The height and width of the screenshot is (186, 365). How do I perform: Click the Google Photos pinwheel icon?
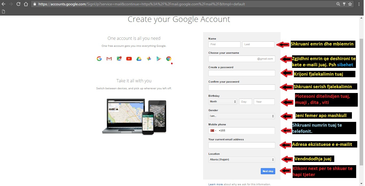point(149,59)
